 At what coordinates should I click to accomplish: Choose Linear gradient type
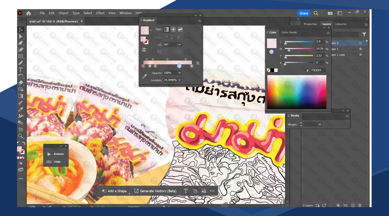coord(167,30)
